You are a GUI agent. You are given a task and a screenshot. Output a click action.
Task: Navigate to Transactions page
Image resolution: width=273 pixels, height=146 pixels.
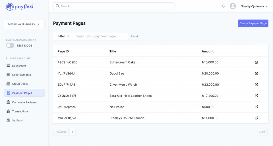(20, 111)
